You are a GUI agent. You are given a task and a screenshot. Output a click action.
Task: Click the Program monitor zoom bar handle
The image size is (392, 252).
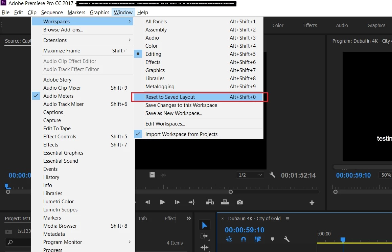tap(336, 192)
